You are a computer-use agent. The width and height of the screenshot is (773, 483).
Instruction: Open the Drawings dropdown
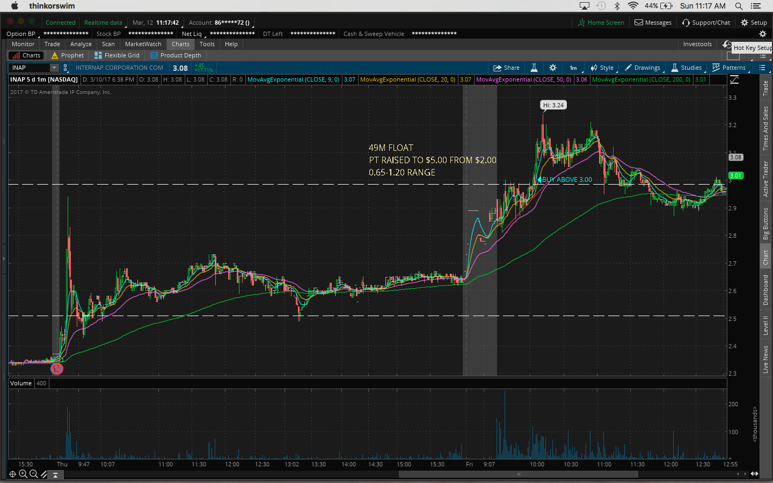pos(642,68)
